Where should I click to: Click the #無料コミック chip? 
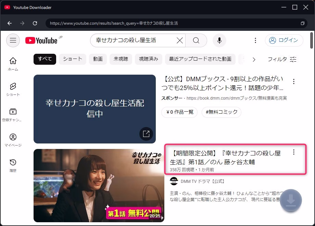(x=222, y=112)
